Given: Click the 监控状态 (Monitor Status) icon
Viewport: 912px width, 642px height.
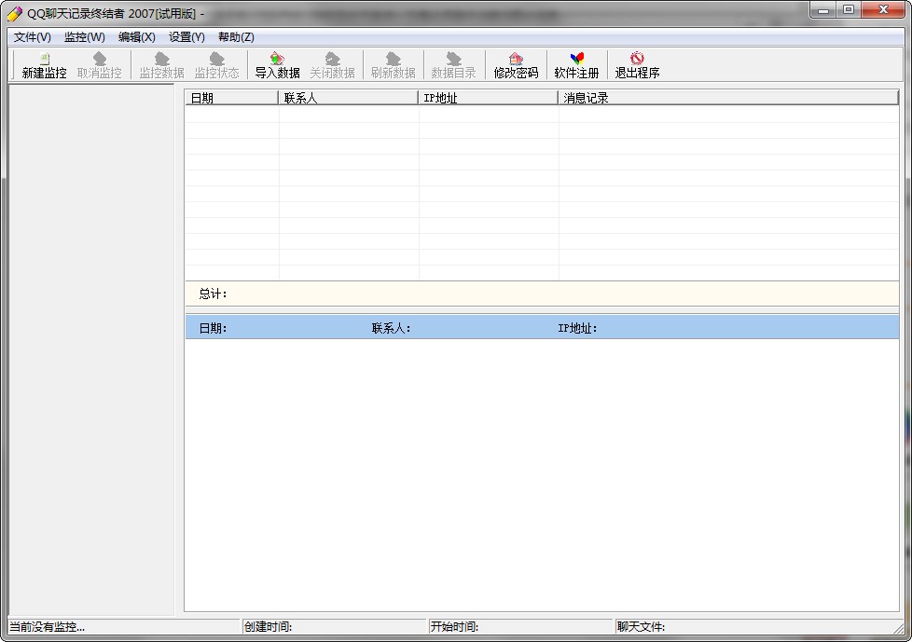Looking at the screenshot, I should [216, 64].
